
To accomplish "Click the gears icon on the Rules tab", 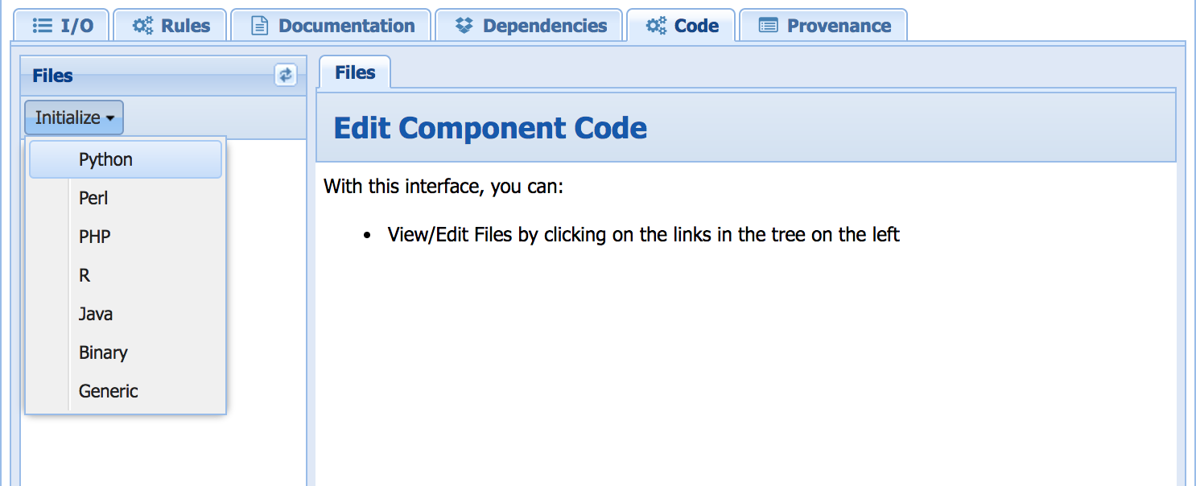I will [142, 26].
